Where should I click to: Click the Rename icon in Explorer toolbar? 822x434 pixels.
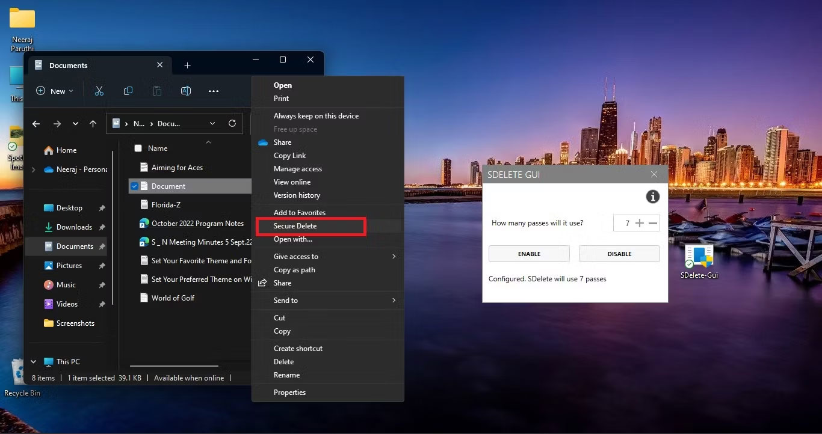click(x=186, y=91)
